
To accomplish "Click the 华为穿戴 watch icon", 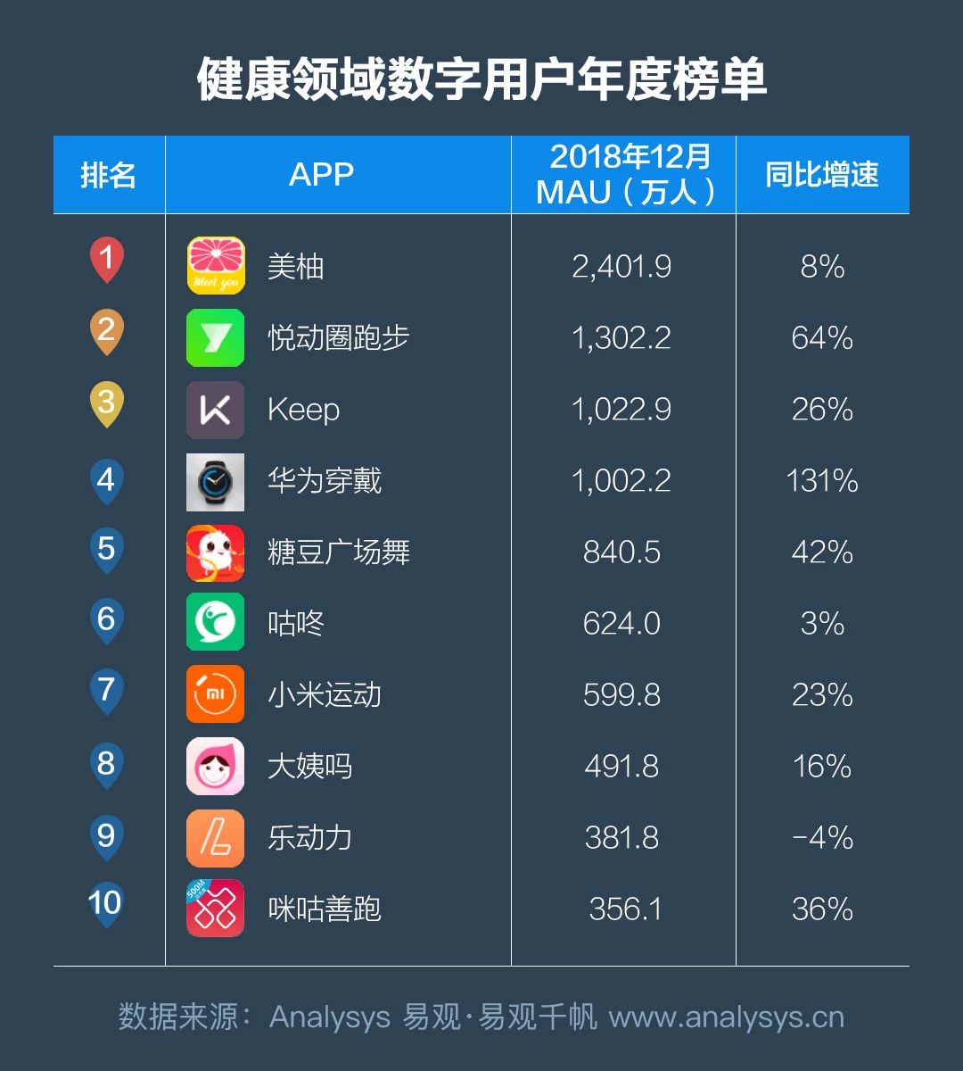I will 216,482.
